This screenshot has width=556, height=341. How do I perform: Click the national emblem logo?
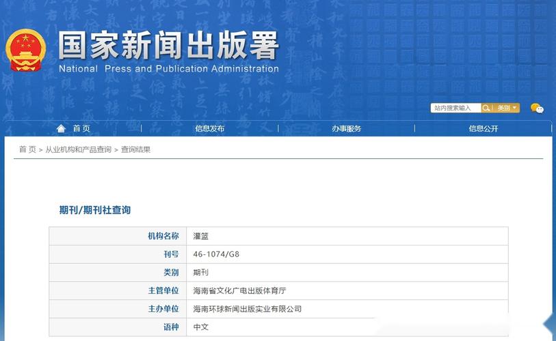click(25, 50)
